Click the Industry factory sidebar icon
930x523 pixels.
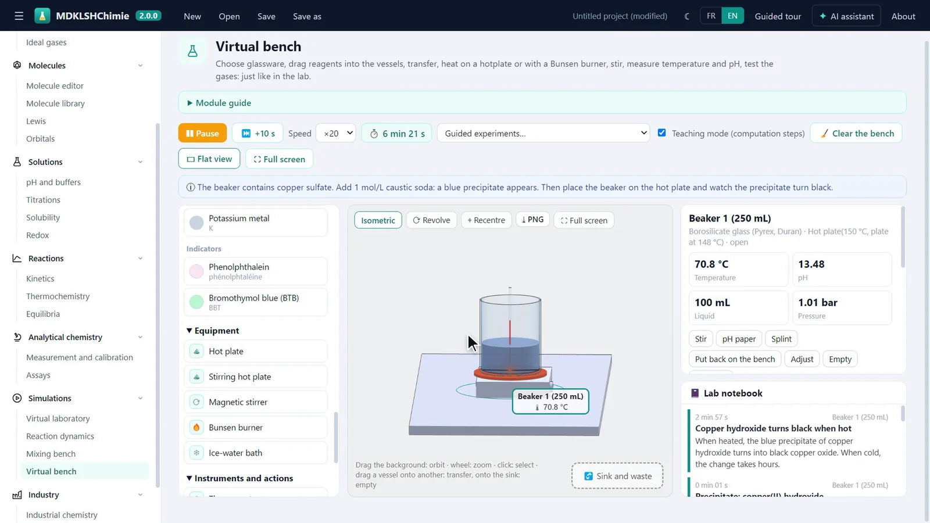pos(17,495)
